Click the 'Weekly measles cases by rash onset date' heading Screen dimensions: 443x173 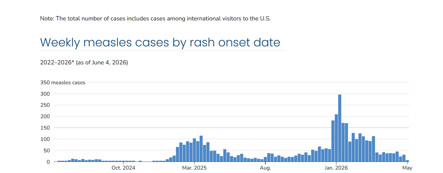[x=159, y=42]
